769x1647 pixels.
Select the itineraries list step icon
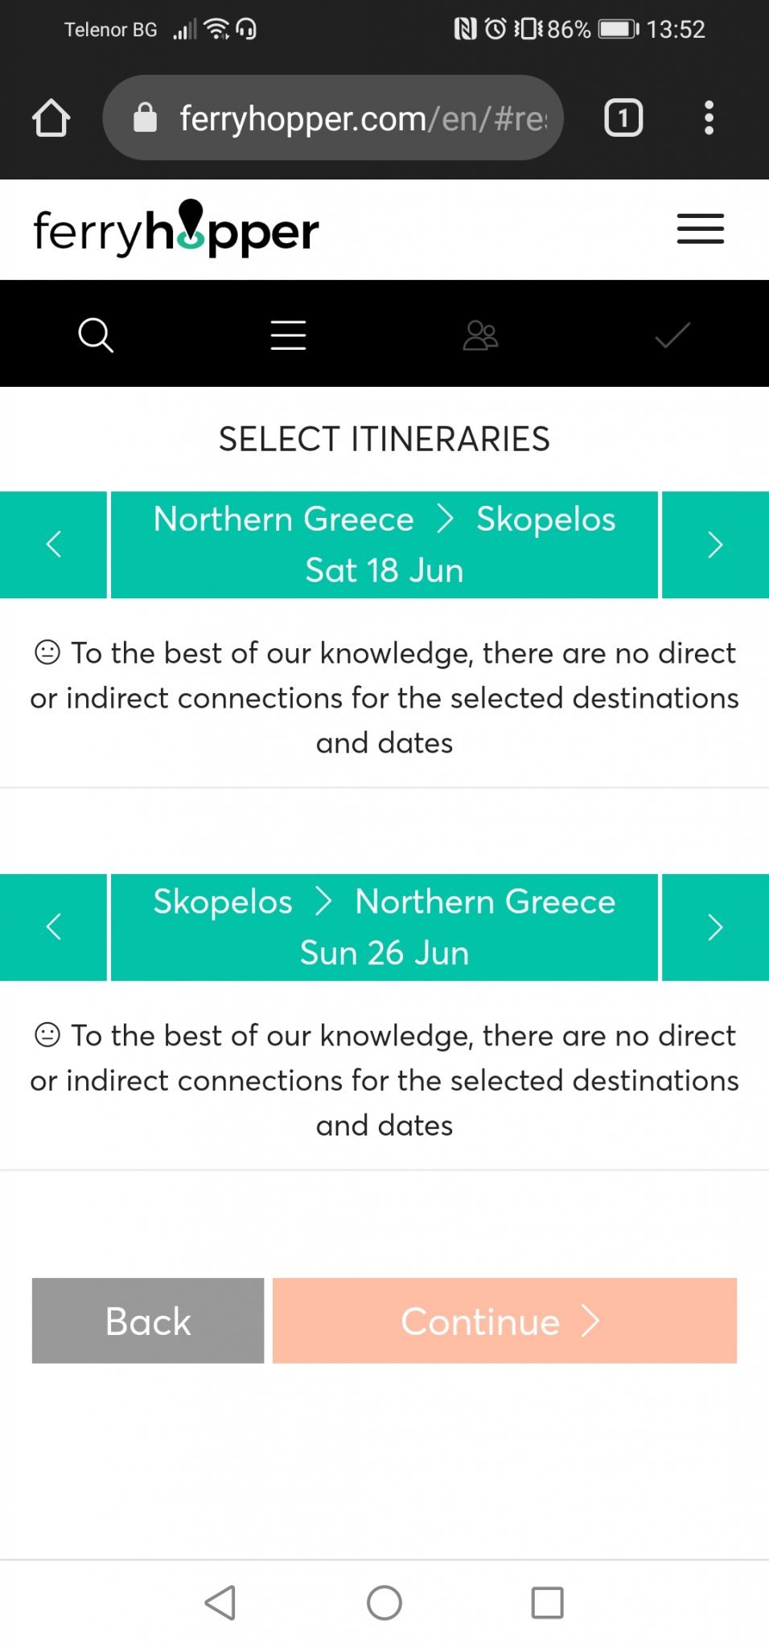(288, 335)
